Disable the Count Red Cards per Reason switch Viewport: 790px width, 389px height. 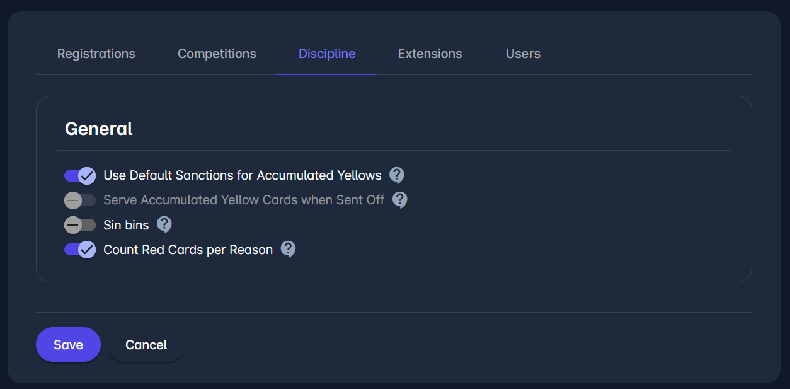tap(80, 250)
